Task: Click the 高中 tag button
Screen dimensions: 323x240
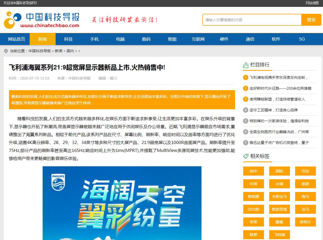Action: coord(254,171)
